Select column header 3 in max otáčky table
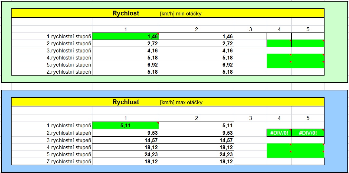The width and height of the screenshot is (349, 173). tap(250, 118)
